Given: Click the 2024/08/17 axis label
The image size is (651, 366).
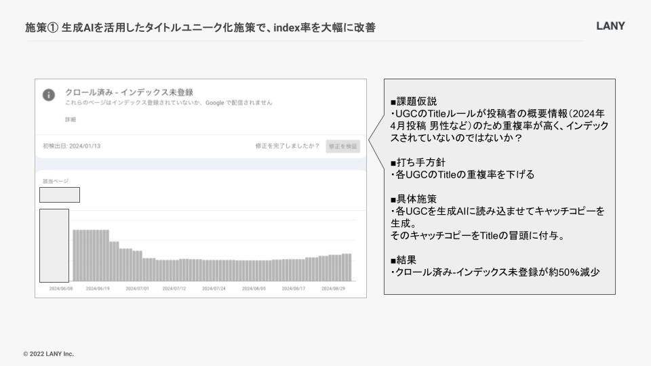Looking at the screenshot, I should [x=293, y=289].
